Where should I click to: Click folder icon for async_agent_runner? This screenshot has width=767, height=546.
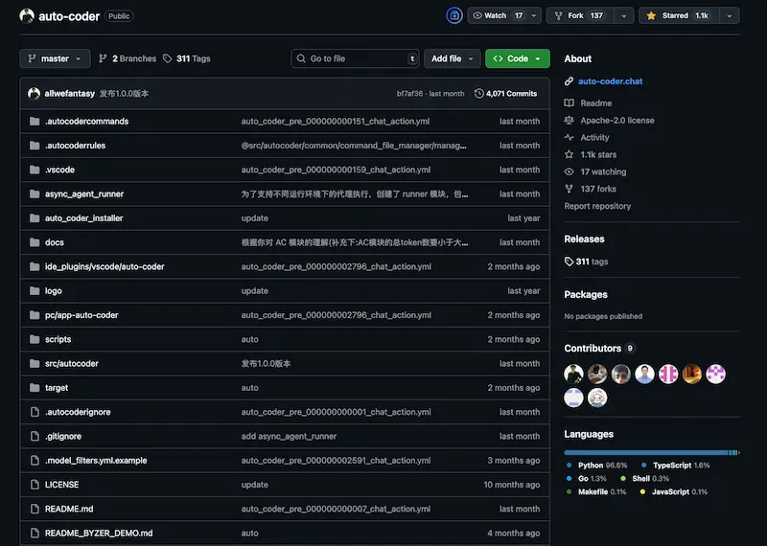click(x=35, y=194)
